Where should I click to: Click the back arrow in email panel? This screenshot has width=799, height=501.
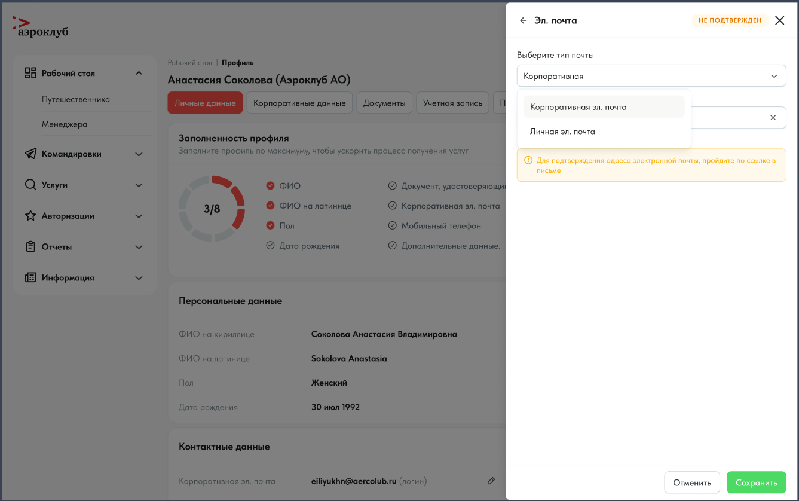tap(524, 20)
